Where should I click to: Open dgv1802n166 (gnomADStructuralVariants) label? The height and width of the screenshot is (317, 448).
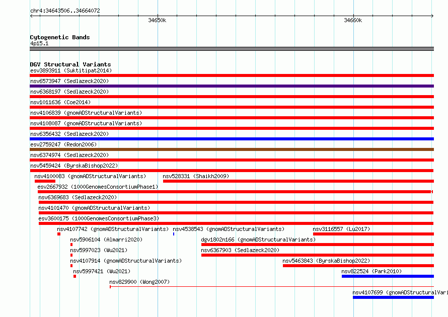(258, 240)
